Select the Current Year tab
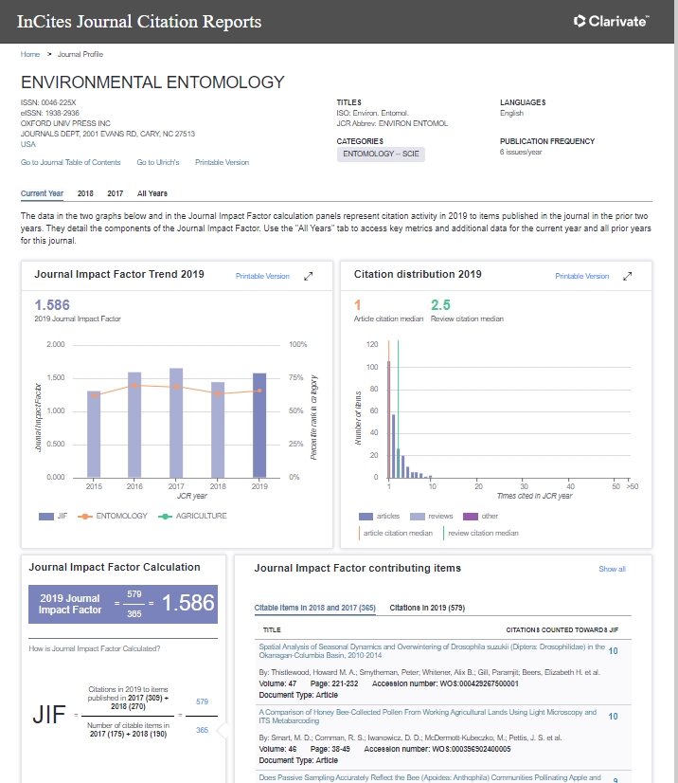The height and width of the screenshot is (783, 678). tap(42, 193)
